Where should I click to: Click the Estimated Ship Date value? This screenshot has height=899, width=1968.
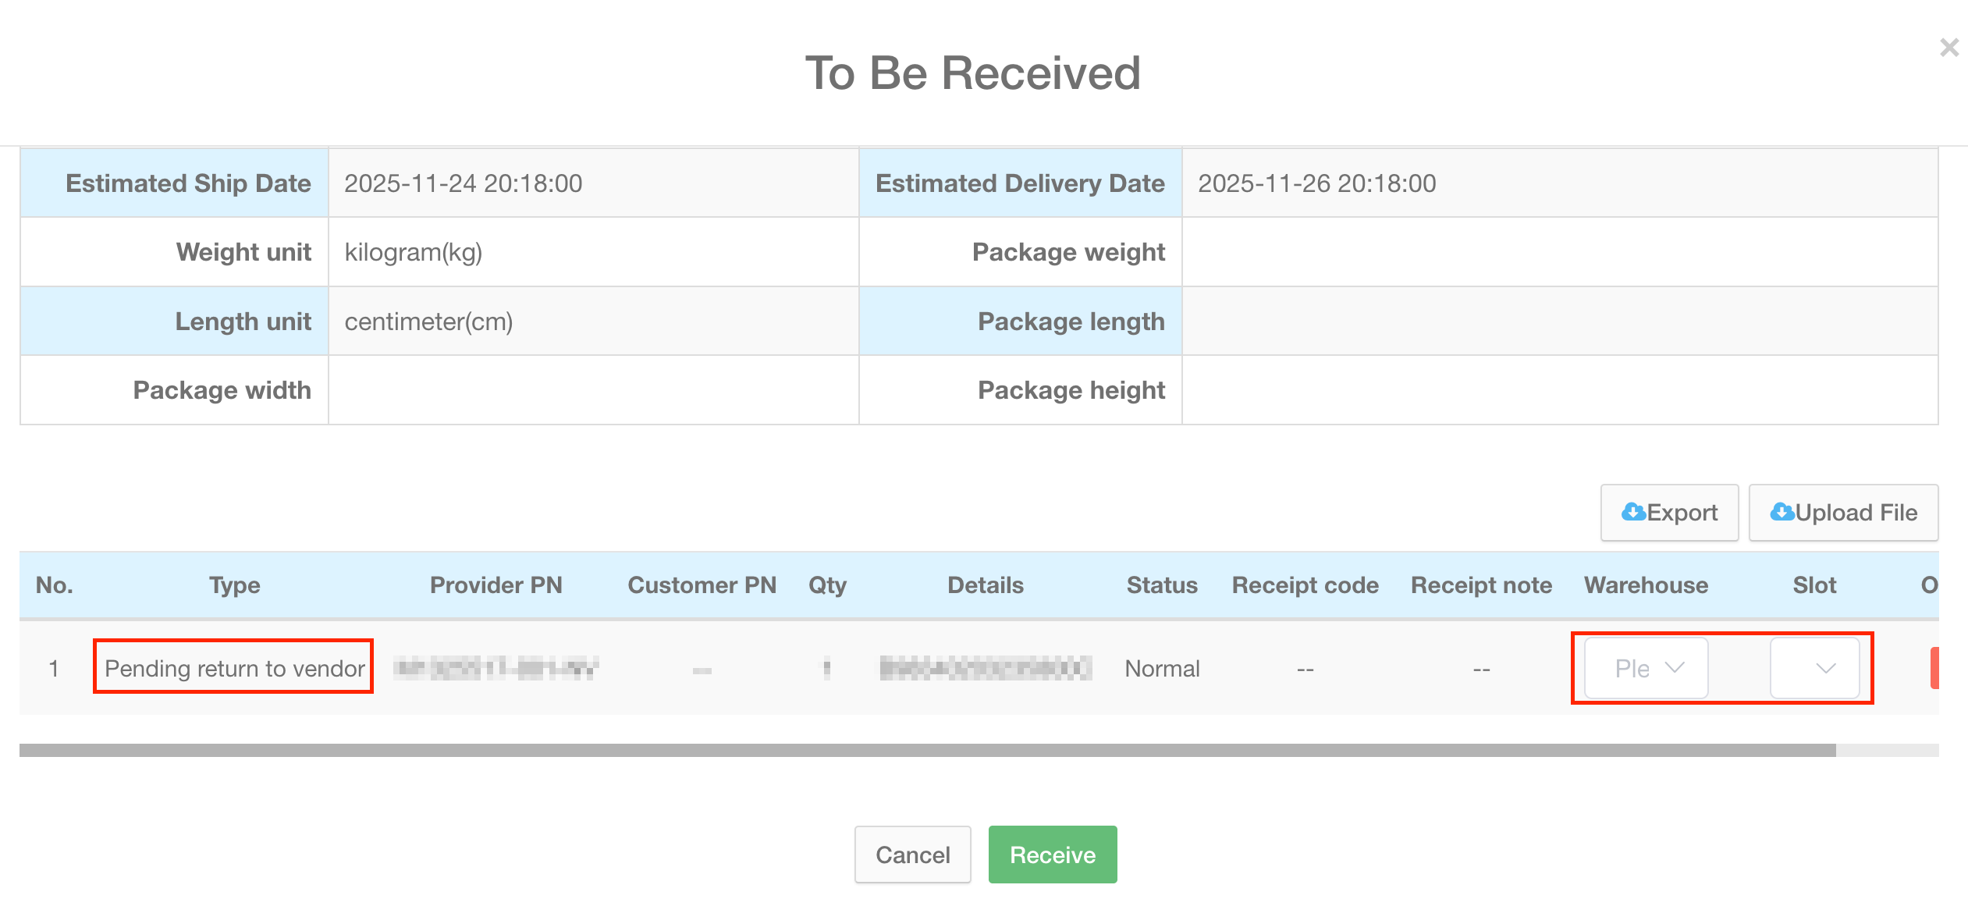point(463,183)
